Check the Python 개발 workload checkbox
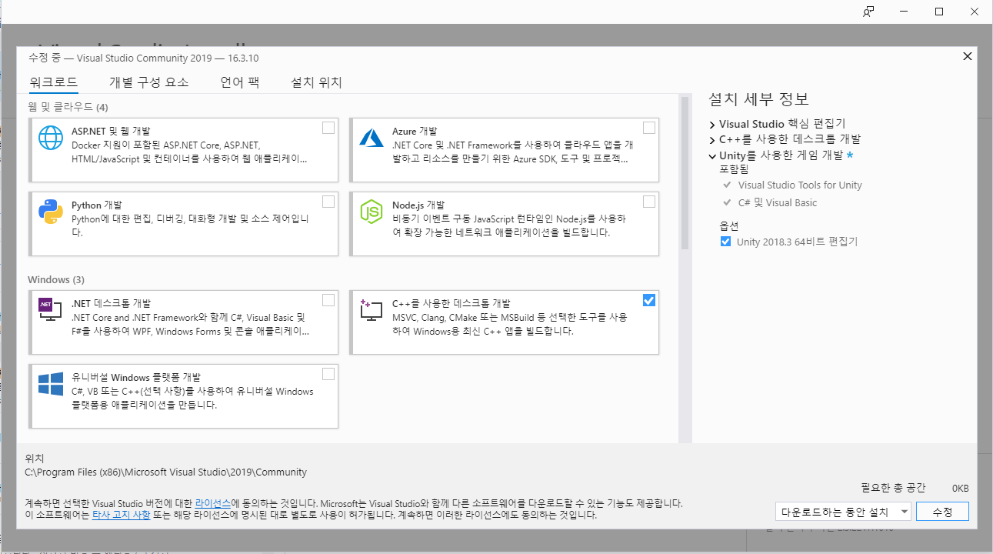This screenshot has width=993, height=554. click(x=328, y=202)
